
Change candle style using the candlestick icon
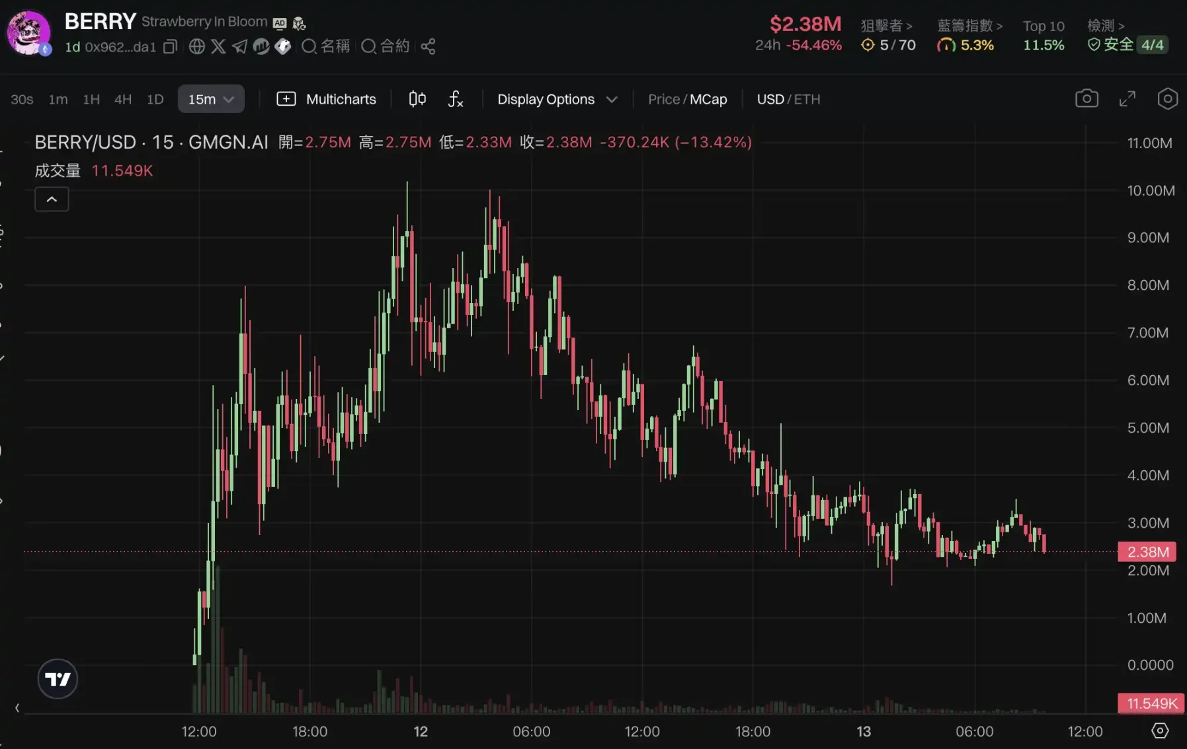tap(417, 98)
